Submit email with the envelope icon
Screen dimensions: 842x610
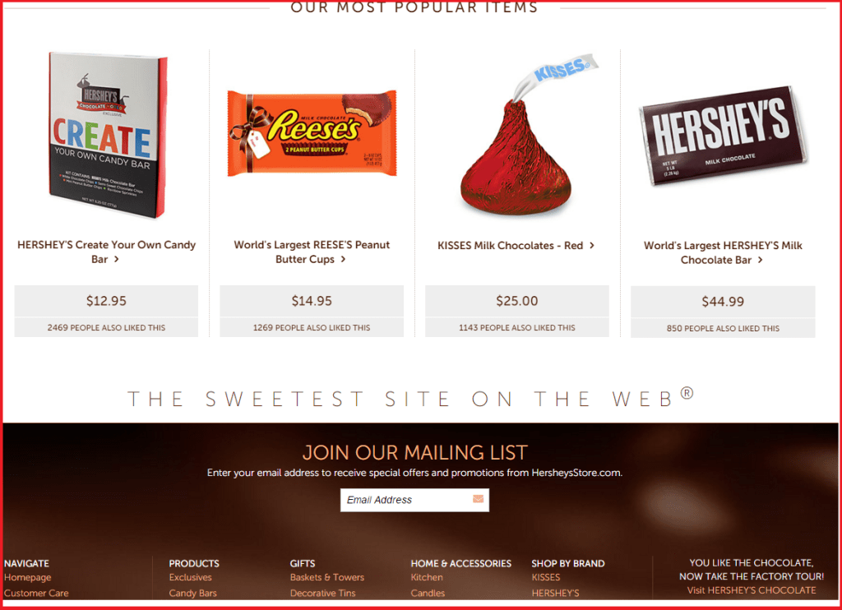pos(478,499)
